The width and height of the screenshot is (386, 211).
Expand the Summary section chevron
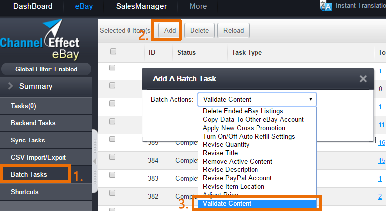(x=10, y=86)
